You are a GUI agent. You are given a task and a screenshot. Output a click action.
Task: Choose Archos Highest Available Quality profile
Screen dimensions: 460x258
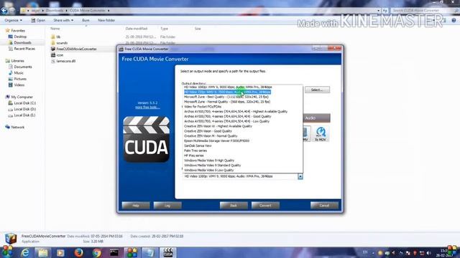coord(236,112)
